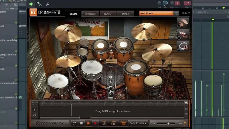
Task: Start playback with the orange play button
Action: click(x=88, y=123)
